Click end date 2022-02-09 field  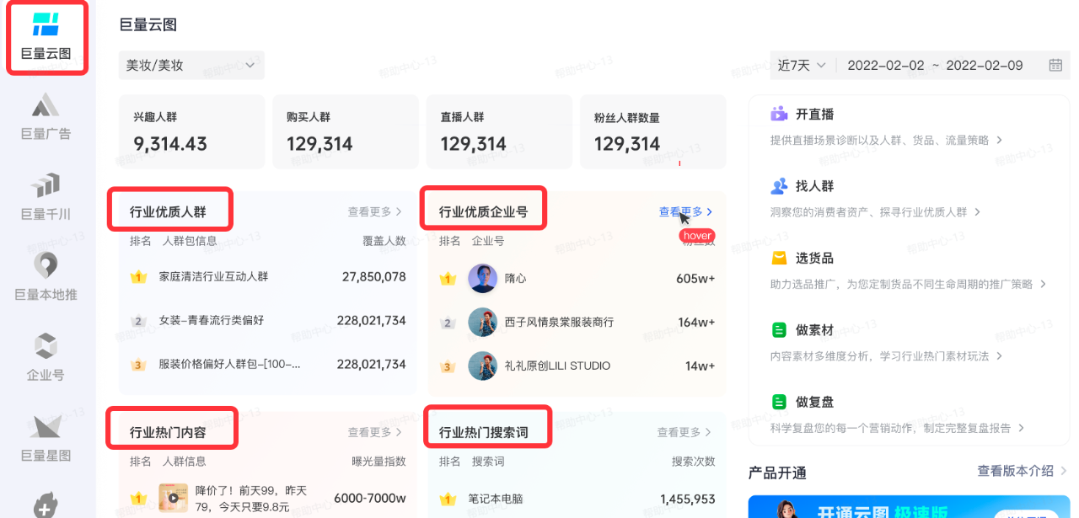point(985,66)
